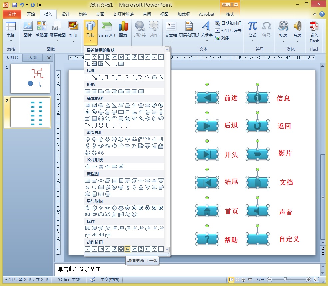Select the rounded rectangle in 矩形
328x286 pixels.
click(x=94, y=91)
